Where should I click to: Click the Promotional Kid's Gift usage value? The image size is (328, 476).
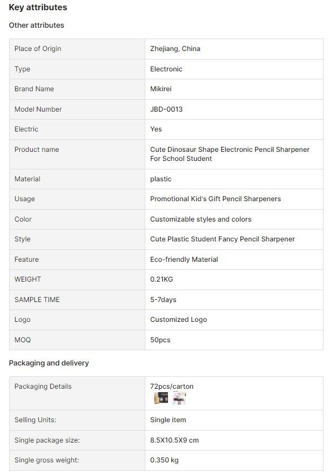click(x=215, y=199)
